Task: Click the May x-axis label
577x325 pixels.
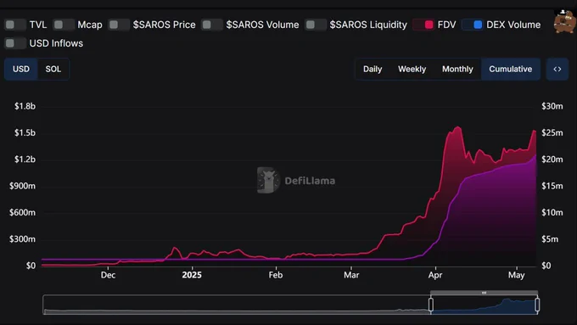Action: [x=517, y=275]
